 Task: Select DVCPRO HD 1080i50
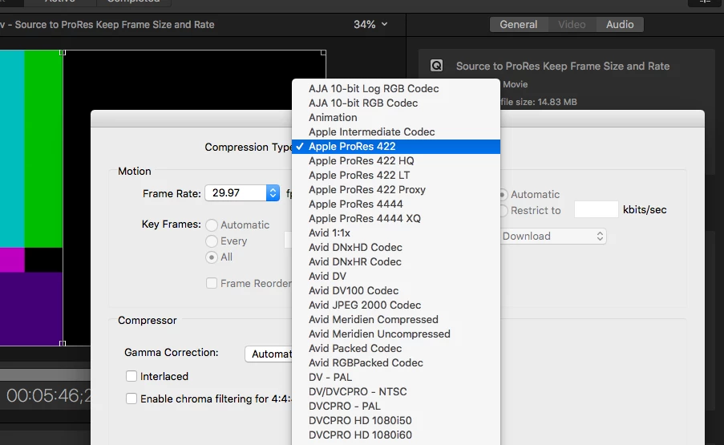click(x=396, y=420)
